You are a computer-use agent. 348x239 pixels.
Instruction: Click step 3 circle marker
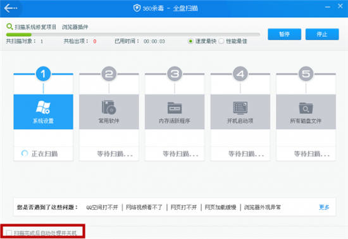pos(175,74)
